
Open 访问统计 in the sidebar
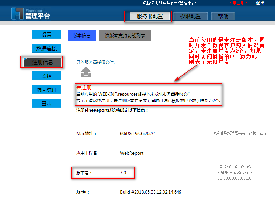coord(47,90)
